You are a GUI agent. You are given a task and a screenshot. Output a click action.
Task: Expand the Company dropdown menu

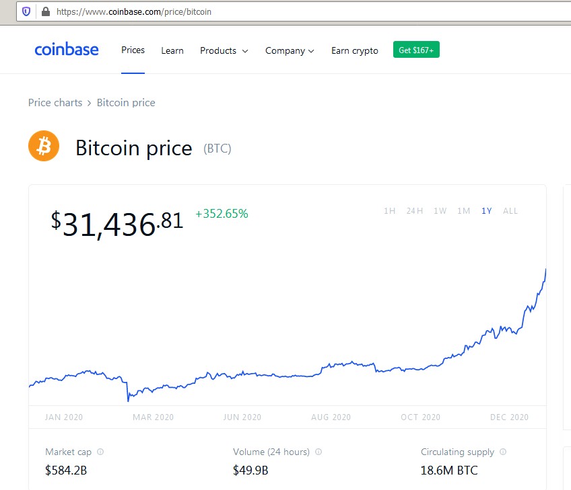(290, 50)
